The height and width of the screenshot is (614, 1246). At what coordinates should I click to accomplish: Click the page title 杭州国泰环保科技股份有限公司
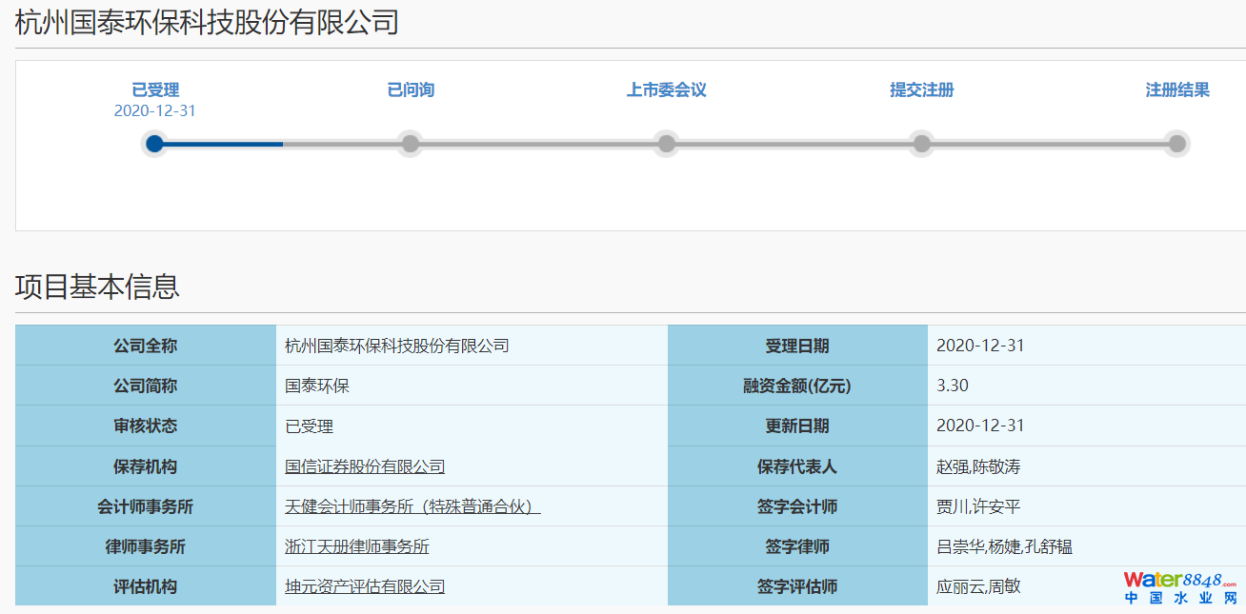207,22
